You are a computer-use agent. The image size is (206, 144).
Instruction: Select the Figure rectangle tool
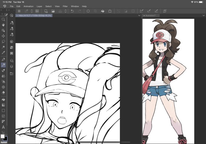click(3, 110)
